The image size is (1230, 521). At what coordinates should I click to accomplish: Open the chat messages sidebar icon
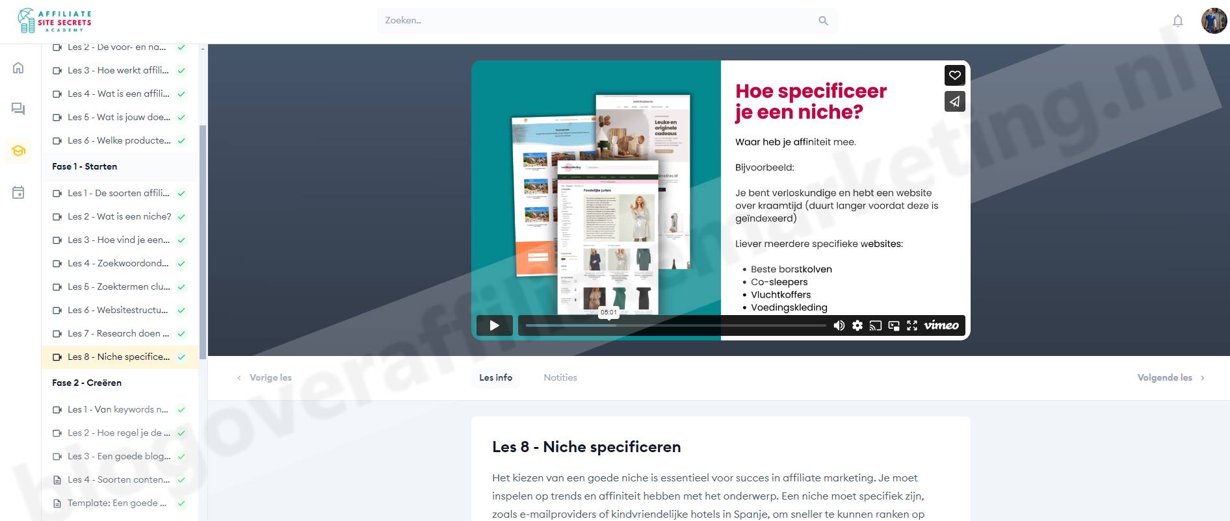[18, 109]
